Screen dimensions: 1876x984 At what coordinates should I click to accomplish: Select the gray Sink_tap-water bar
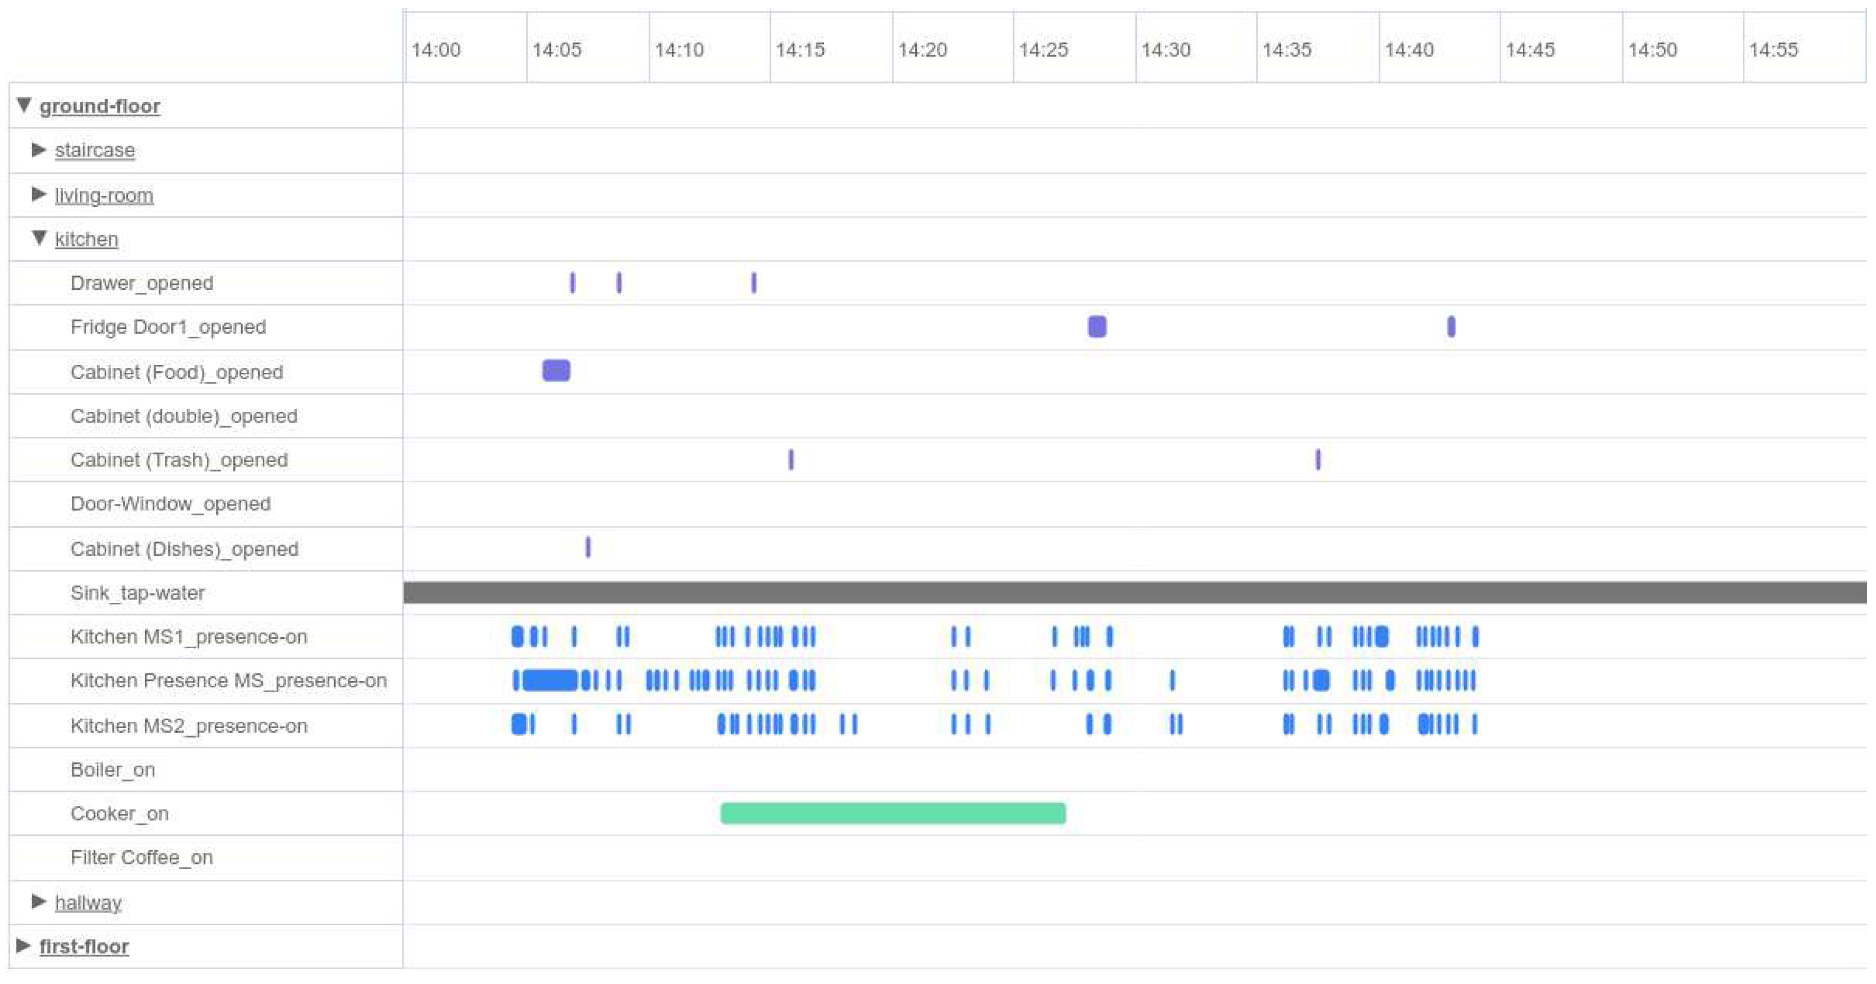[x=1092, y=592]
